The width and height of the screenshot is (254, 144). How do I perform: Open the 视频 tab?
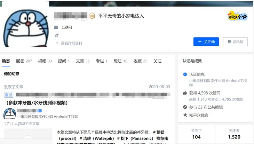(x=45, y=61)
